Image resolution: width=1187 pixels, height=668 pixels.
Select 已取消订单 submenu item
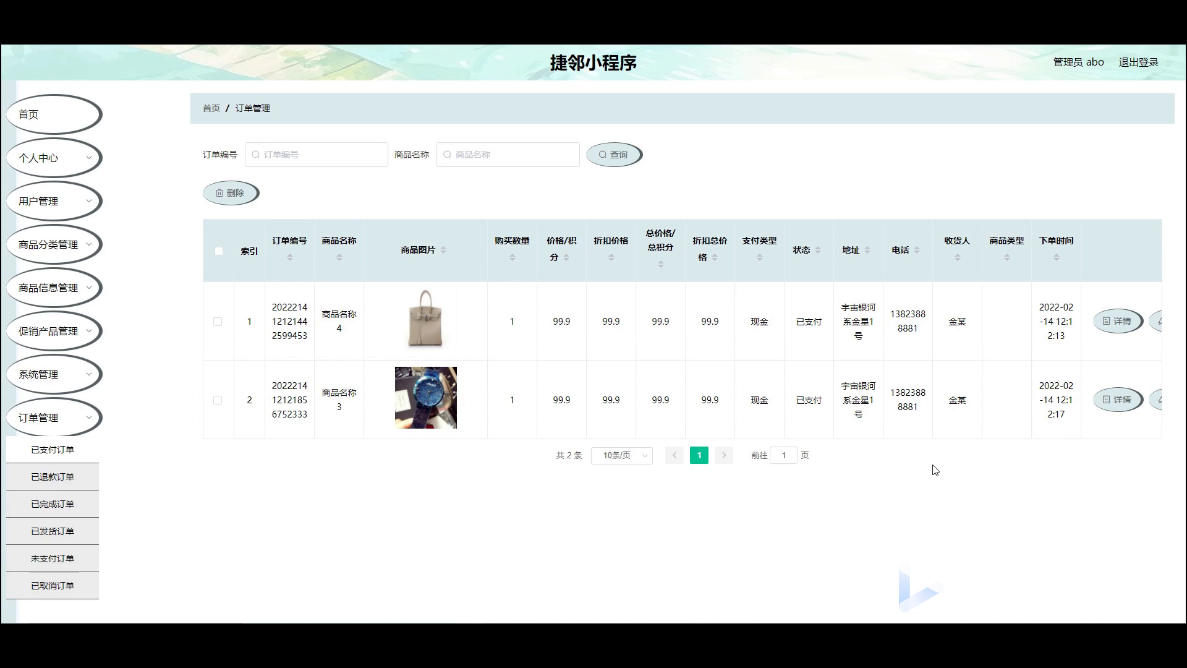pos(53,586)
